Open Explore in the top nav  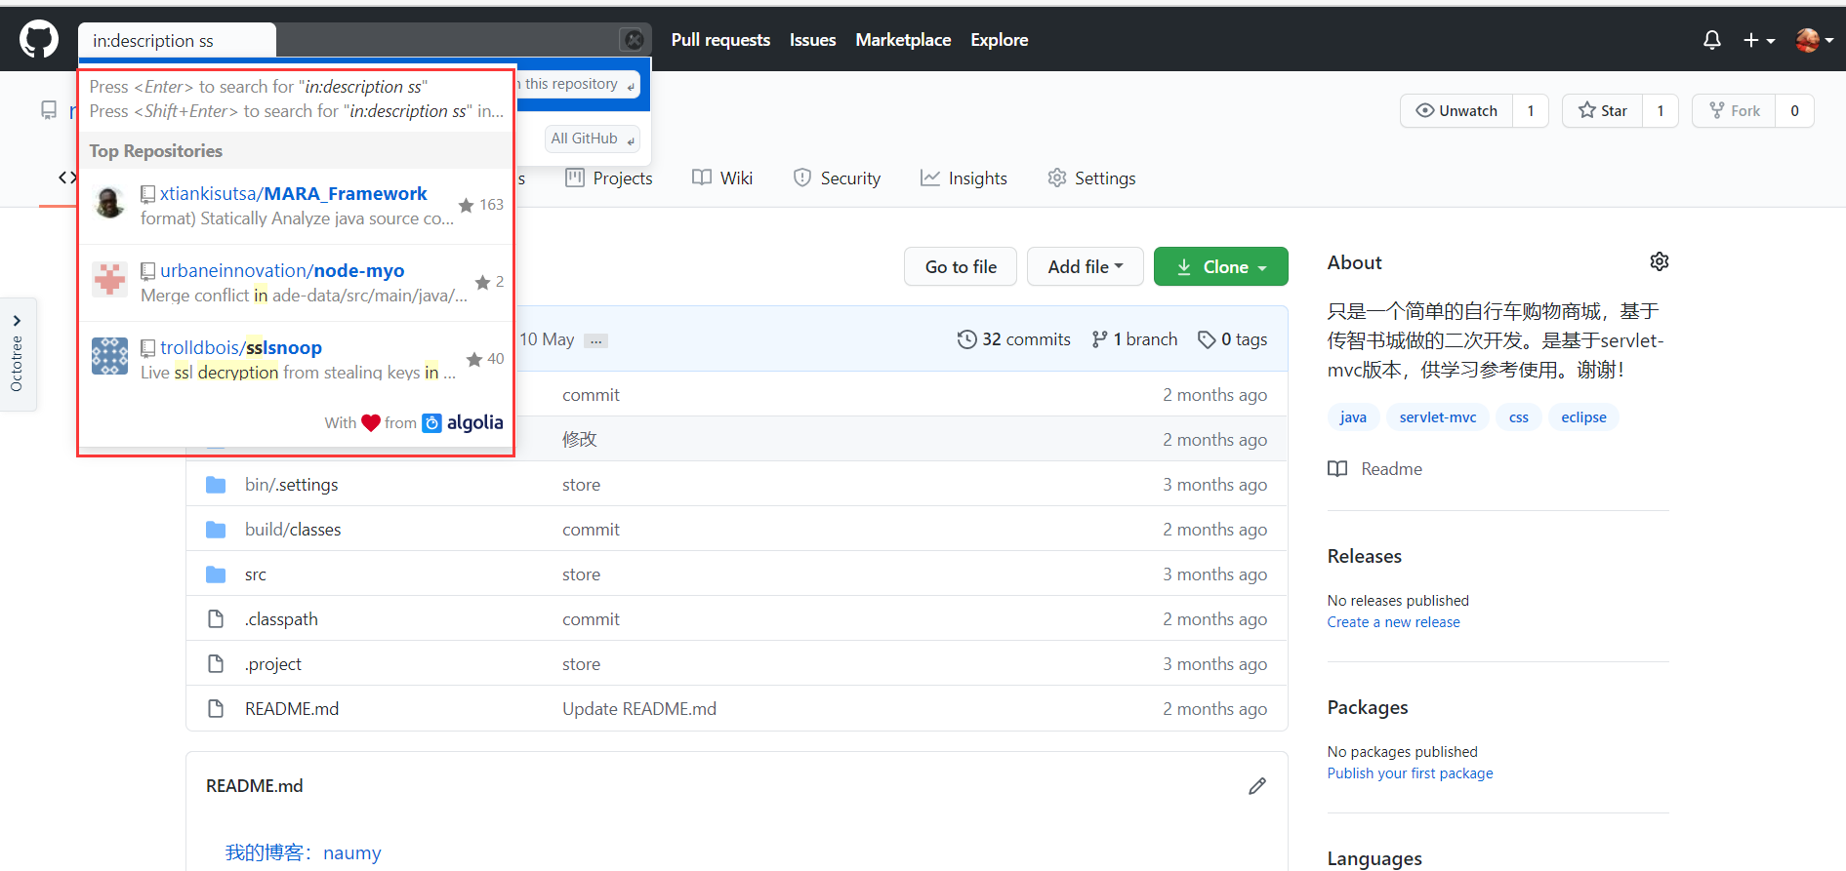tap(999, 40)
